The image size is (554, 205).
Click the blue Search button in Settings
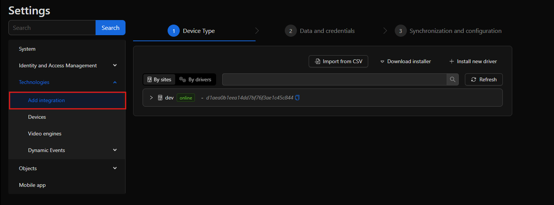pos(110,28)
